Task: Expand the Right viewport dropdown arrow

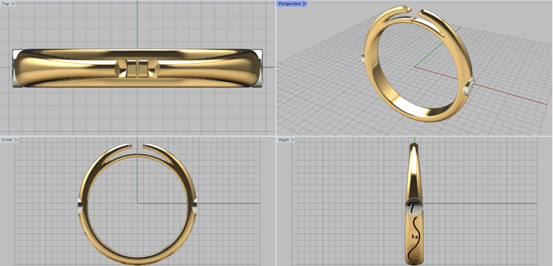Action: [293, 140]
